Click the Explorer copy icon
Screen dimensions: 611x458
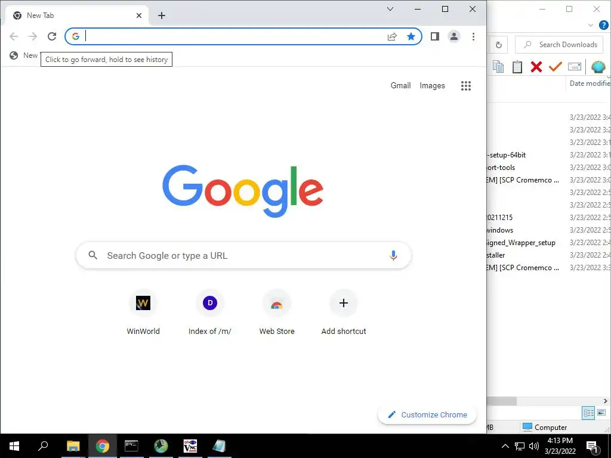click(498, 67)
